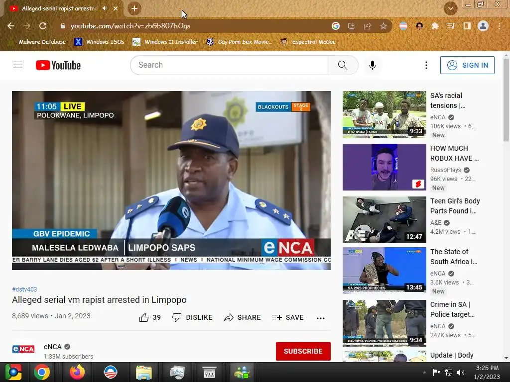Image resolution: width=510 pixels, height=382 pixels.
Task: Click the search magnifier button
Action: (343, 65)
